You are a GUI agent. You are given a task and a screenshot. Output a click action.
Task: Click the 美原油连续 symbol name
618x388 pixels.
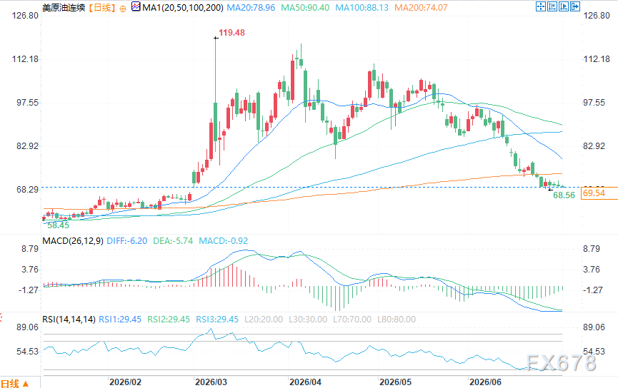tap(64, 7)
